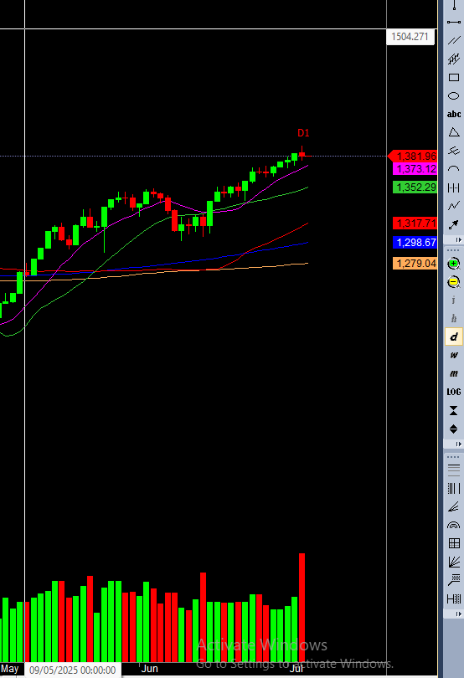Select the Gann grid square tool
This screenshot has width=464, height=678.
pyautogui.click(x=454, y=543)
